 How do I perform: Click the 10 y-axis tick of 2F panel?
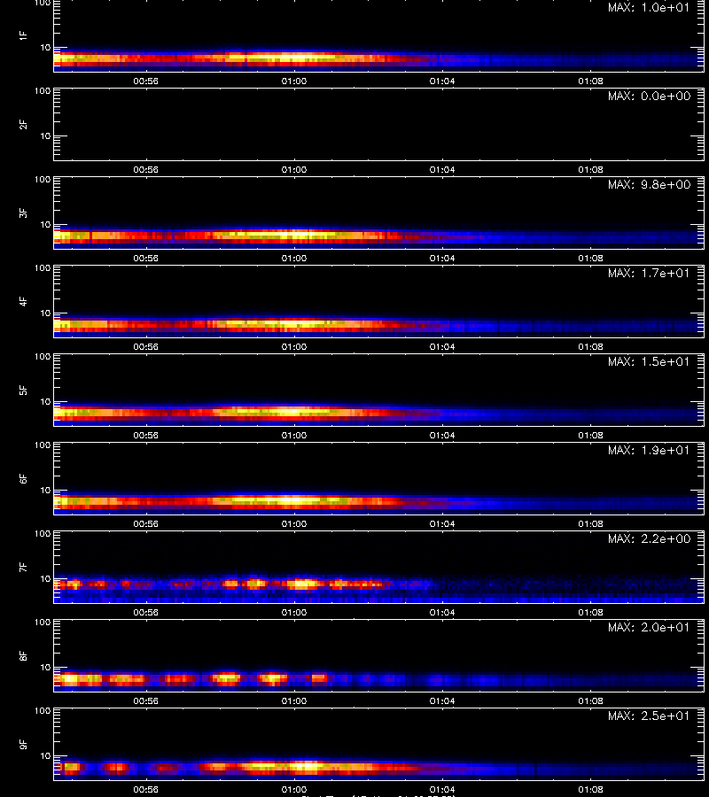pyautogui.click(x=45, y=135)
